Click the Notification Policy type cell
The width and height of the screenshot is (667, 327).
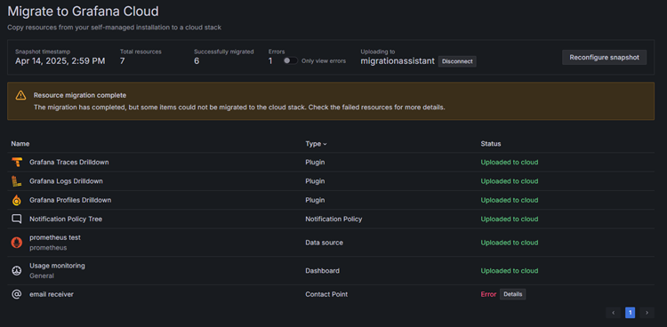333,219
